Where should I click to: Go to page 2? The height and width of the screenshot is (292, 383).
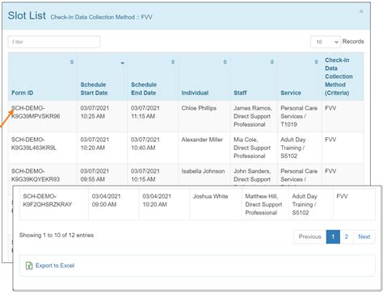tap(347, 236)
